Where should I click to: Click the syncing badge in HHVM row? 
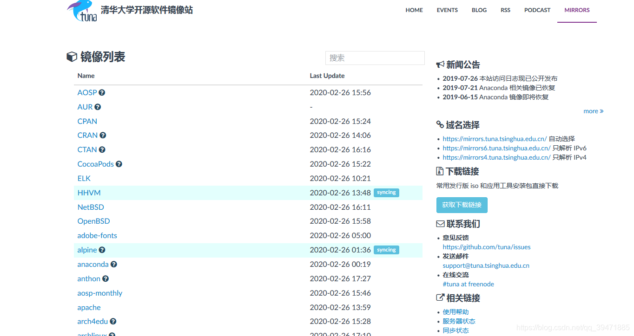(386, 193)
